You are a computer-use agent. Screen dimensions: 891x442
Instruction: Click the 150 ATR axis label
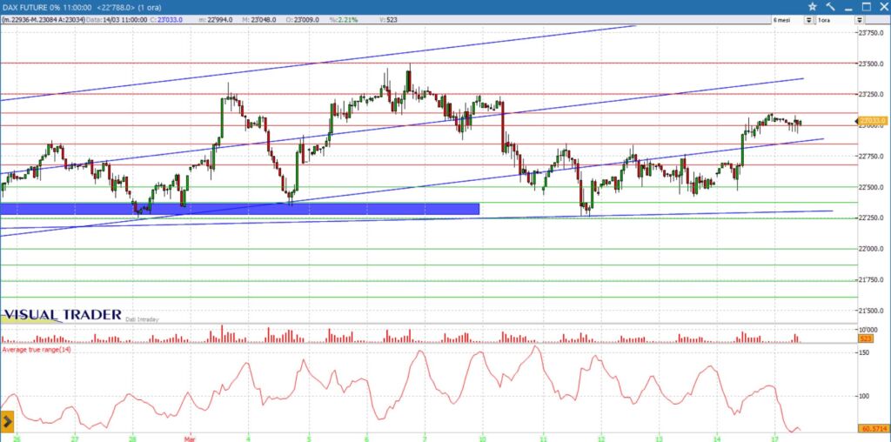864,352
